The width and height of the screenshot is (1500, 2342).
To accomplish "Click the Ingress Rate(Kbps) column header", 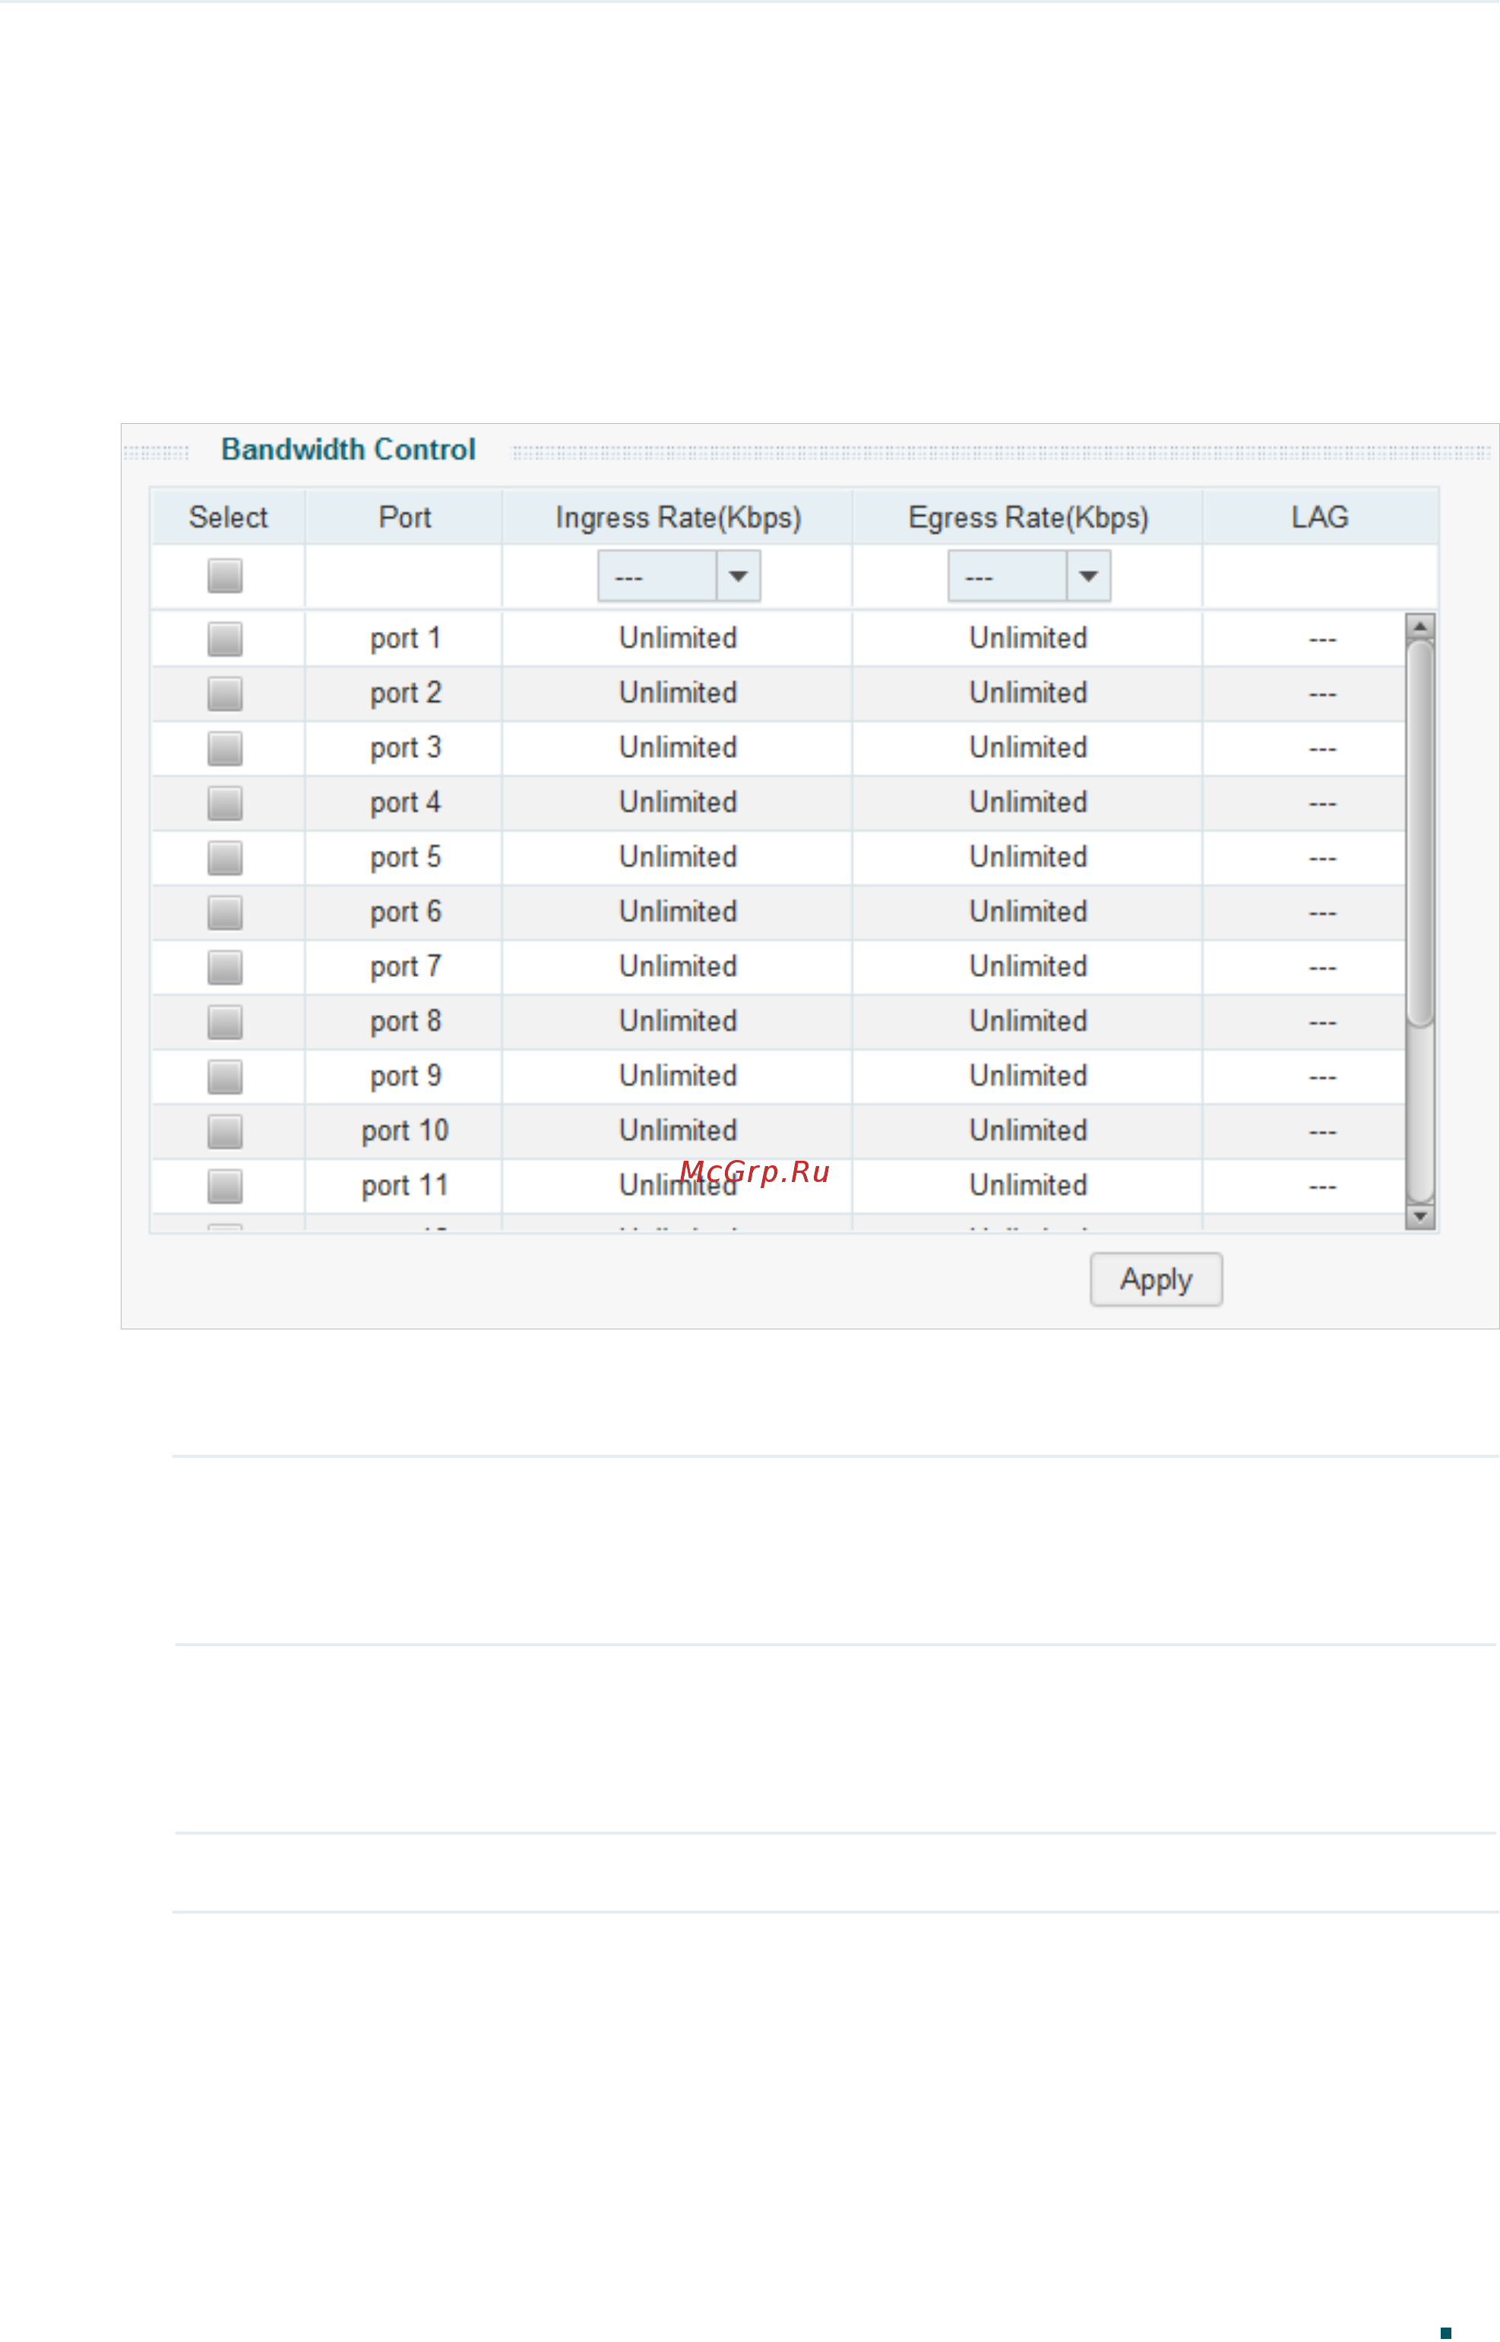I will tap(678, 517).
